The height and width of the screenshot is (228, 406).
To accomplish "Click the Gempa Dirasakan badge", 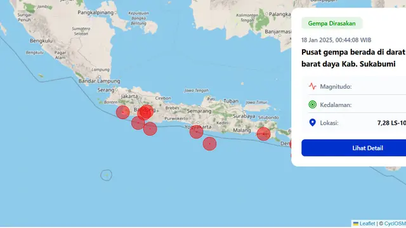I will (x=332, y=23).
